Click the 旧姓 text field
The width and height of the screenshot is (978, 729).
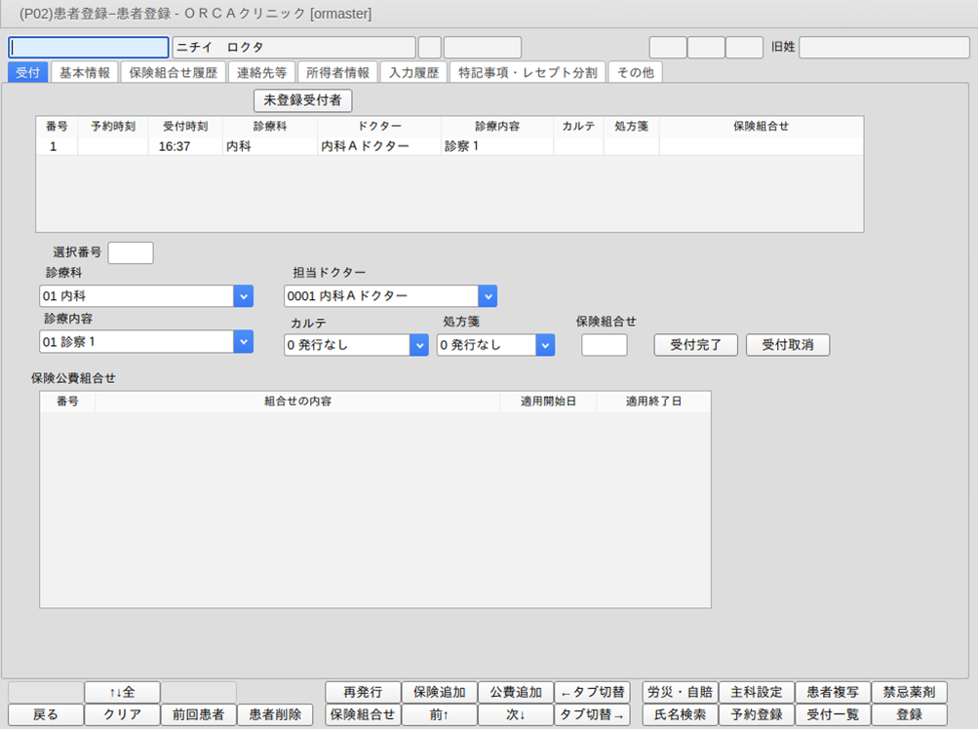(883, 47)
